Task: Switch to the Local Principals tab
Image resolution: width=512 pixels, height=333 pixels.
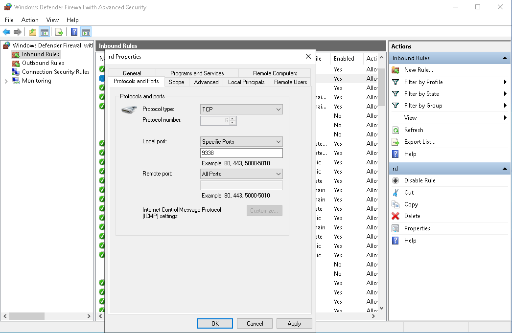Action: 246,82
